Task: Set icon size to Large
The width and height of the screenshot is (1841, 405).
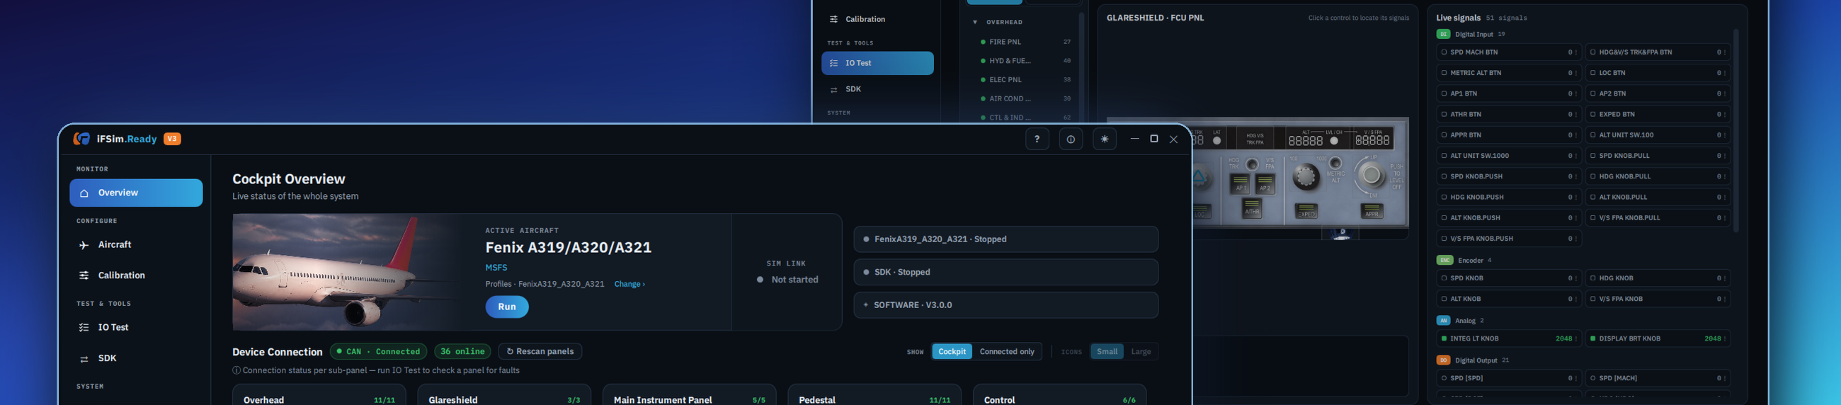Action: coord(1141,351)
